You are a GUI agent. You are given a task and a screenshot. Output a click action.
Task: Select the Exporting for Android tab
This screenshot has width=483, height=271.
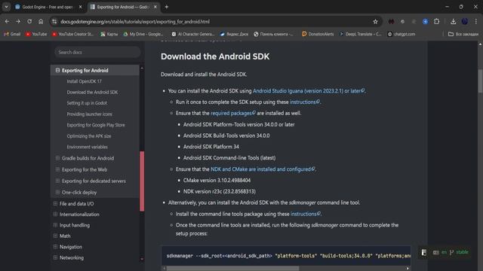click(122, 7)
